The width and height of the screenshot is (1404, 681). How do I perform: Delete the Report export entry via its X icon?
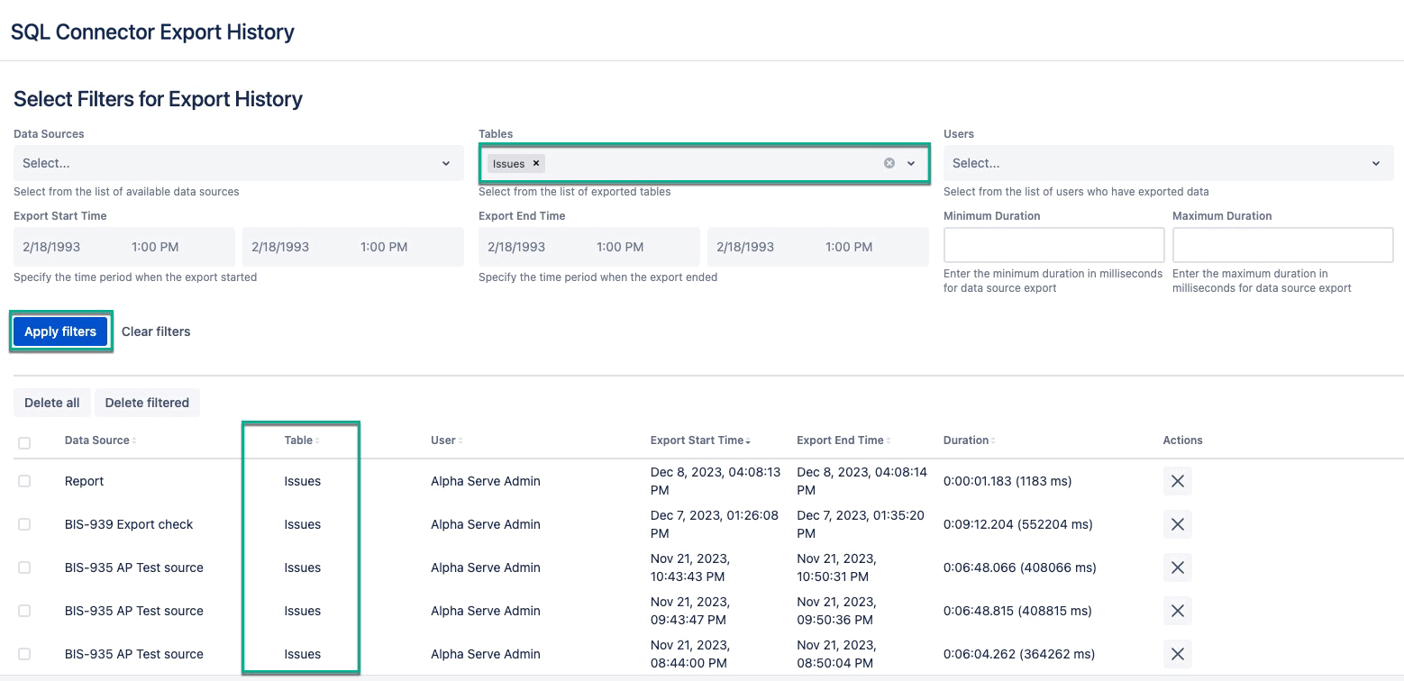(1177, 480)
